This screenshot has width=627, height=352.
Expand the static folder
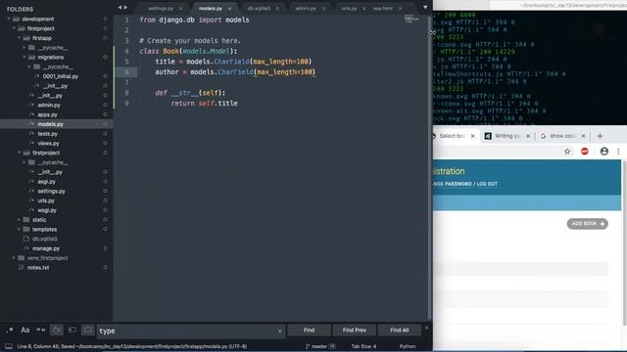pyautogui.click(x=20, y=219)
